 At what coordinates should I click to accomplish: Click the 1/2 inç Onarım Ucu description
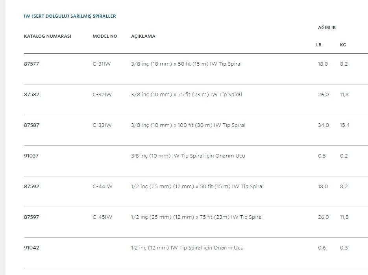[x=187, y=248]
